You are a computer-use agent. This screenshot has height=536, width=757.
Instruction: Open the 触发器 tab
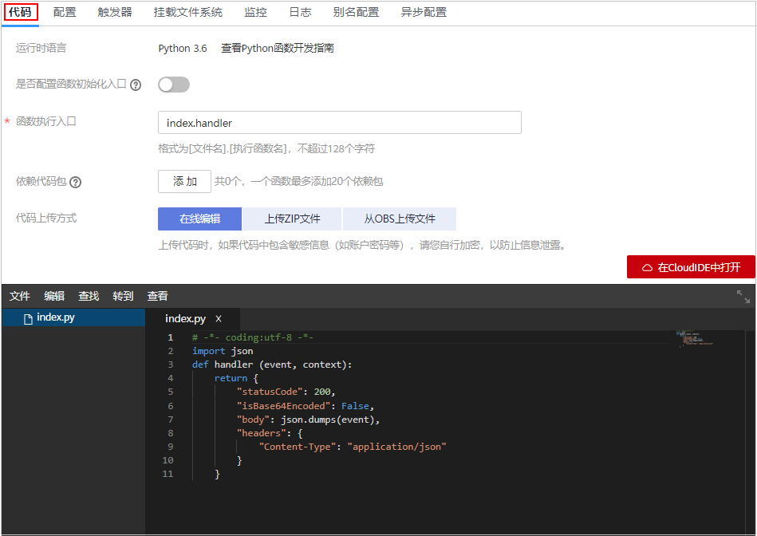[x=115, y=12]
